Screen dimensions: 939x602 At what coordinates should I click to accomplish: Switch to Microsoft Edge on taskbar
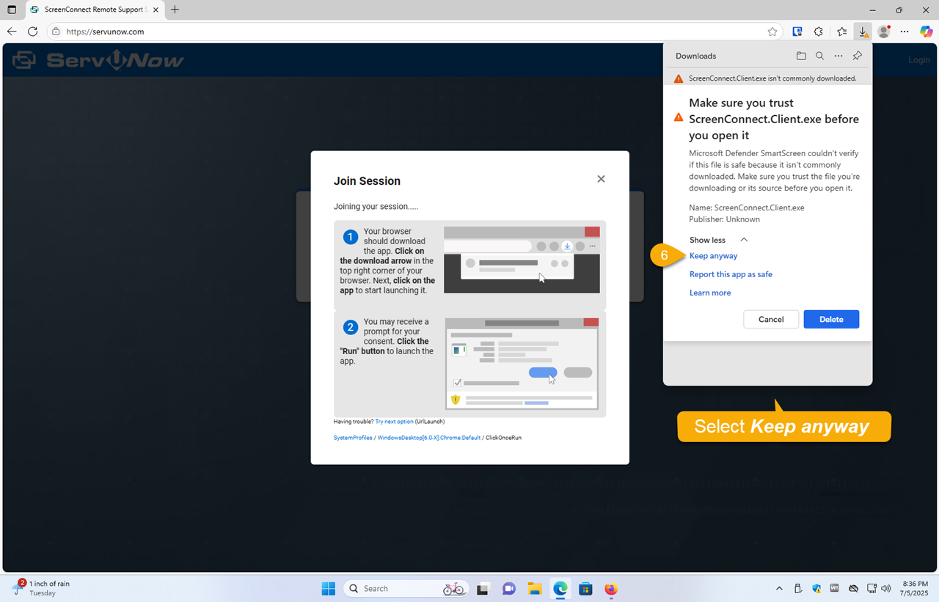560,589
